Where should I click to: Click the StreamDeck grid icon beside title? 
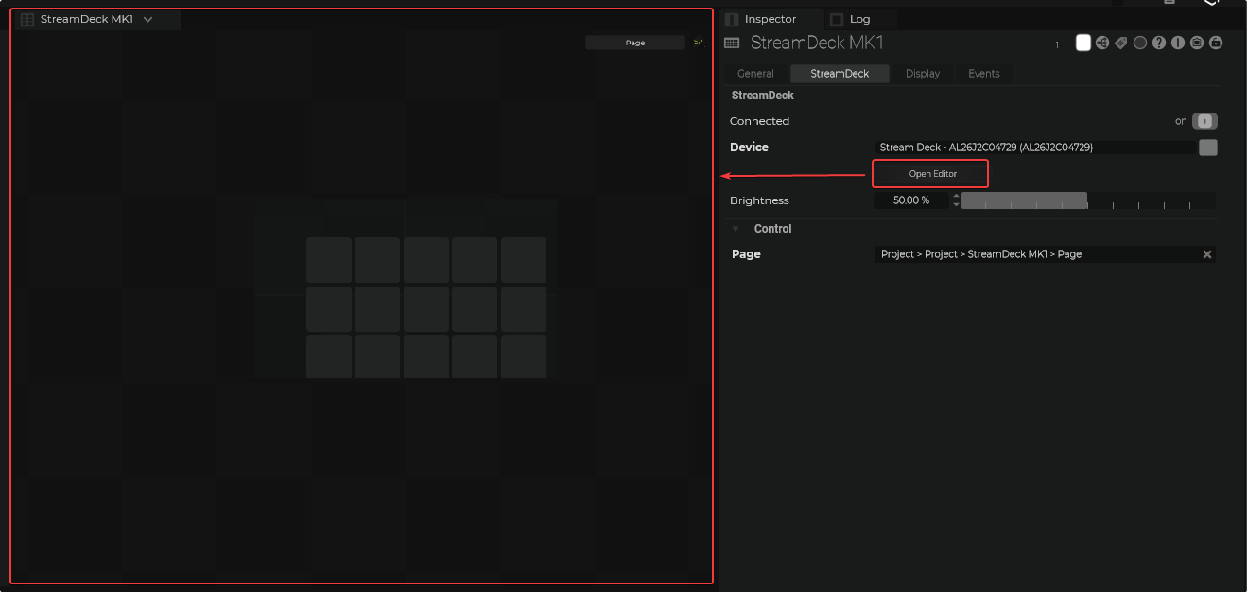coord(732,43)
